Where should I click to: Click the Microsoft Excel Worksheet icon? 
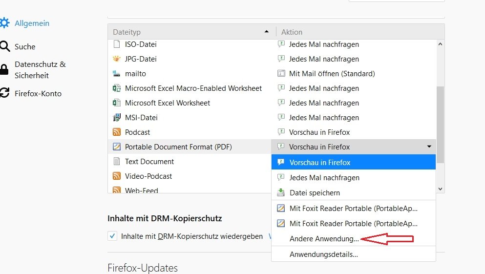[x=116, y=103]
